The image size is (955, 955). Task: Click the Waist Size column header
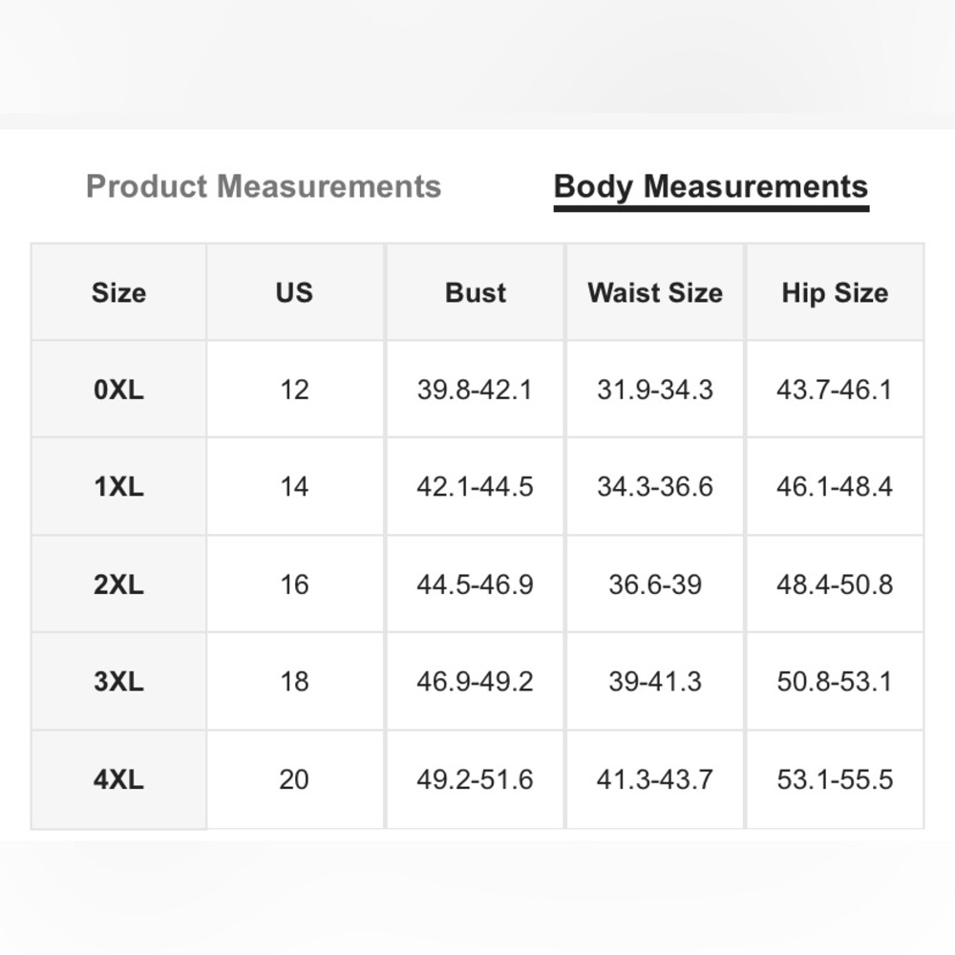pos(655,293)
